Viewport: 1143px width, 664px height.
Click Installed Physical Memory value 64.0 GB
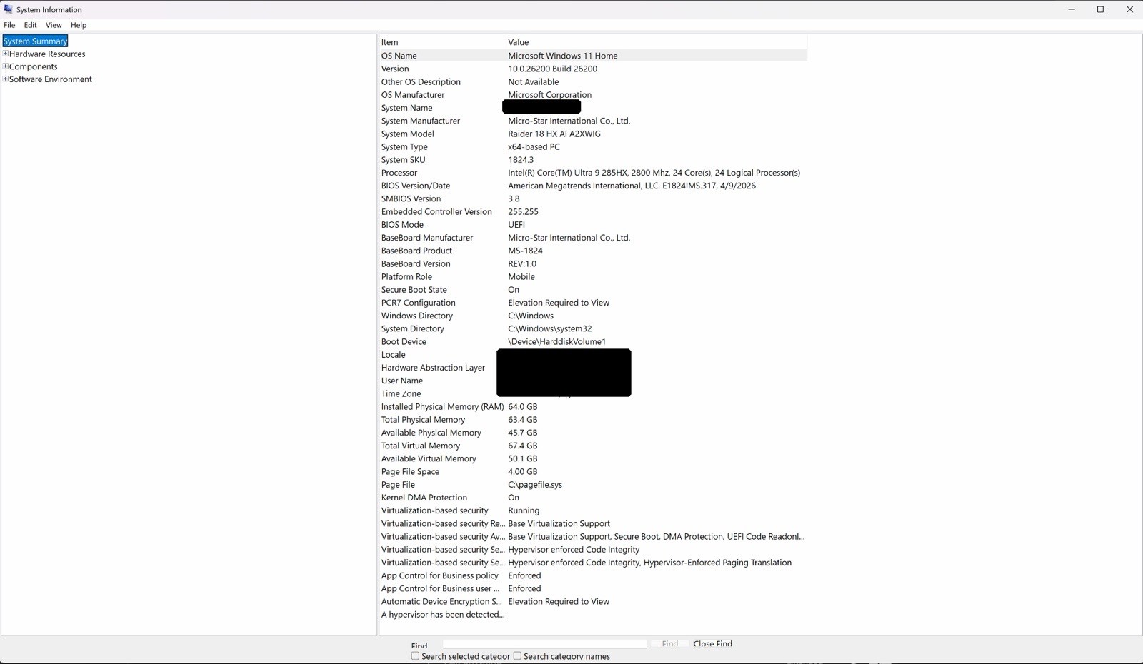[522, 407]
